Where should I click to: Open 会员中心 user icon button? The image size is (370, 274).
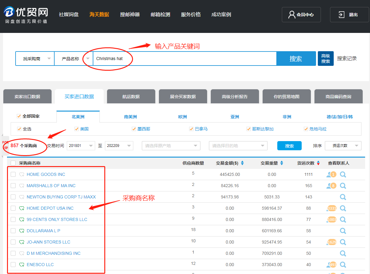tap(301, 15)
